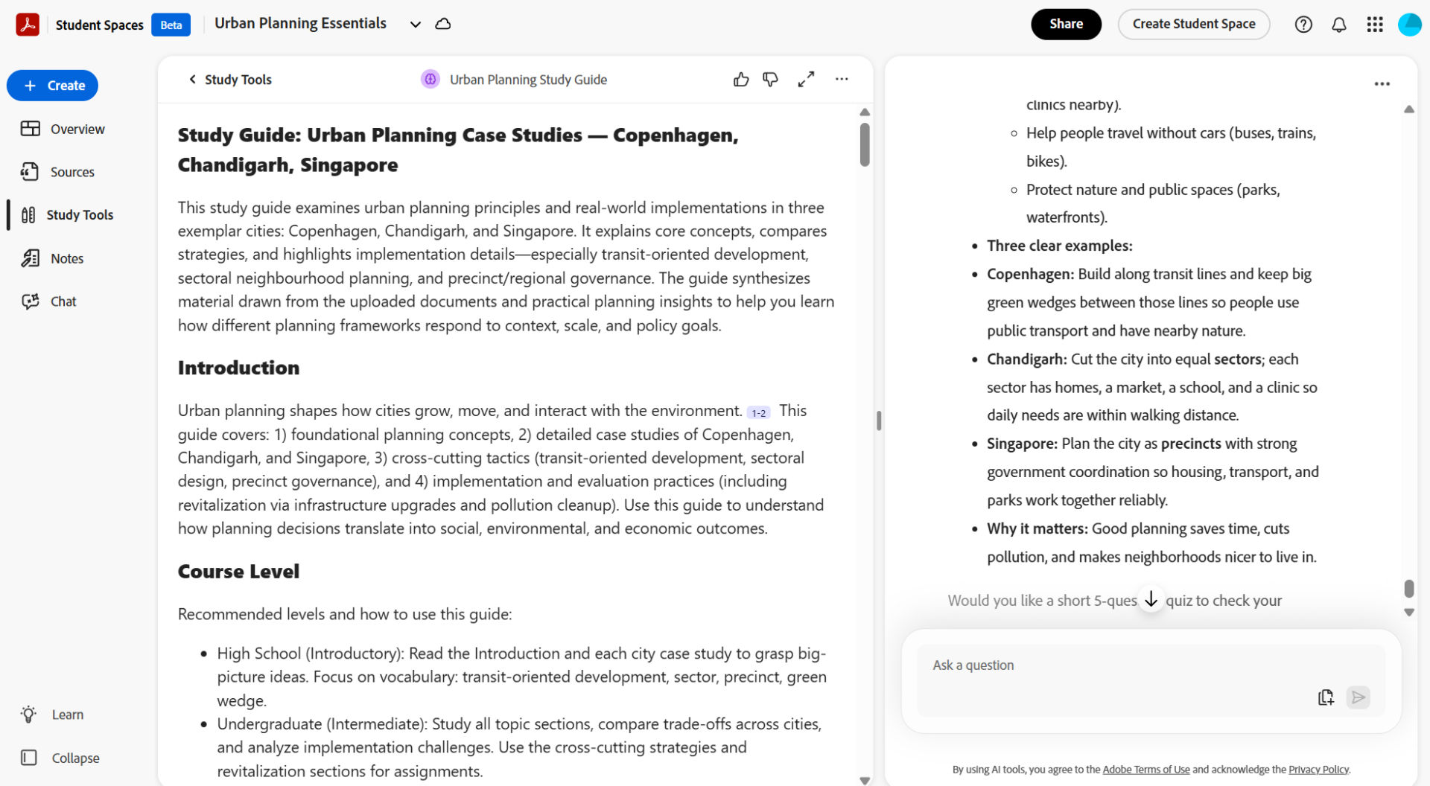Open the study guide overflow menu
The width and height of the screenshot is (1430, 786).
coord(841,79)
